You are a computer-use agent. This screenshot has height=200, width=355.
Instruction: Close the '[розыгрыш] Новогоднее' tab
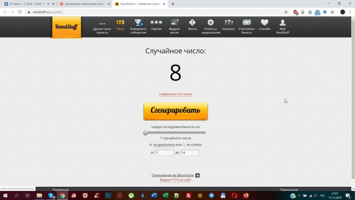coord(109,4)
